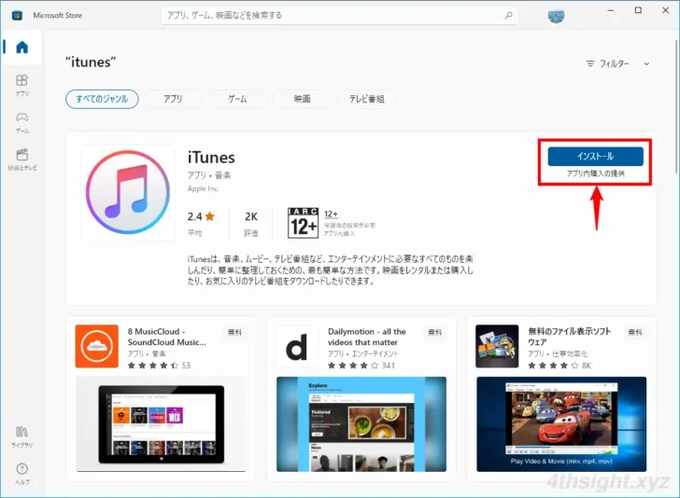Click the Dailymotion 'd' app icon

[x=297, y=346]
